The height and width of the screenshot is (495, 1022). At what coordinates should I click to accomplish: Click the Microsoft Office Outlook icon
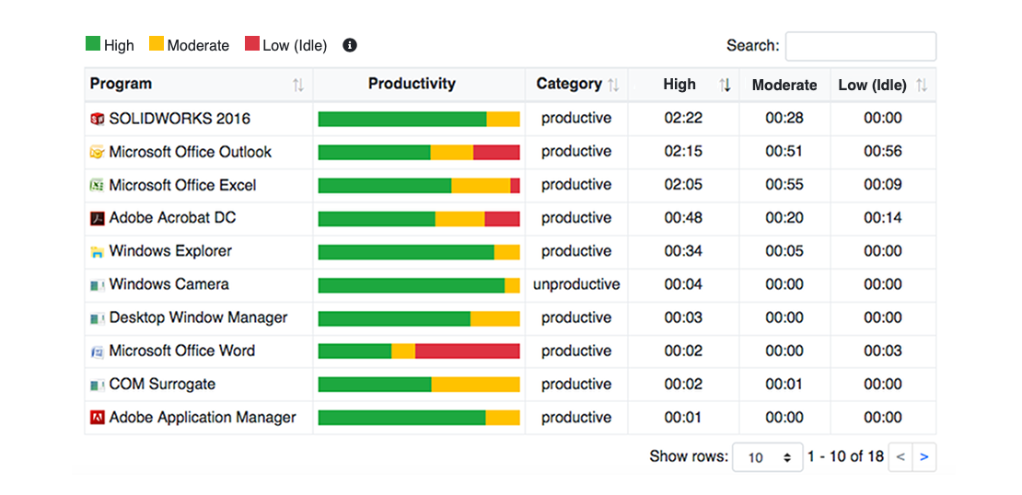(x=97, y=152)
